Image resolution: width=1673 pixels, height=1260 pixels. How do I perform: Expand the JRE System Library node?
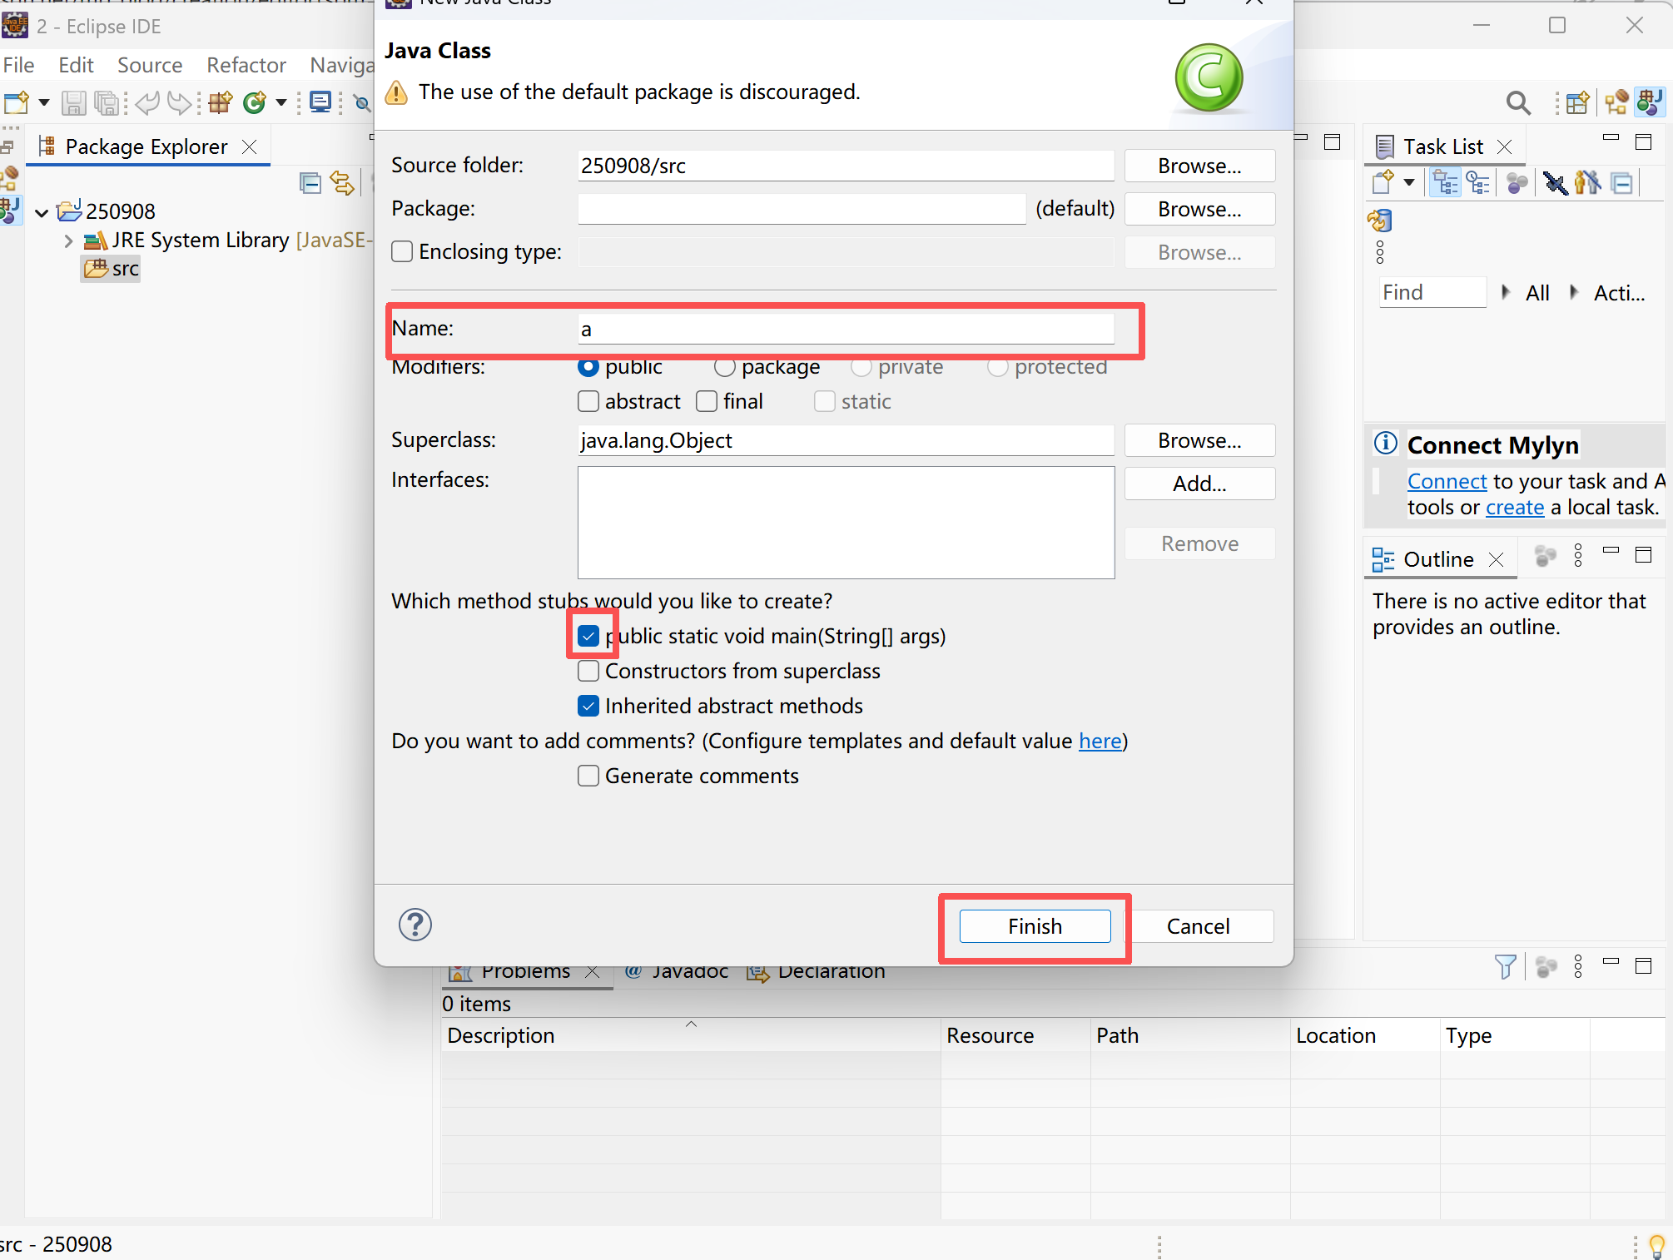[68, 241]
